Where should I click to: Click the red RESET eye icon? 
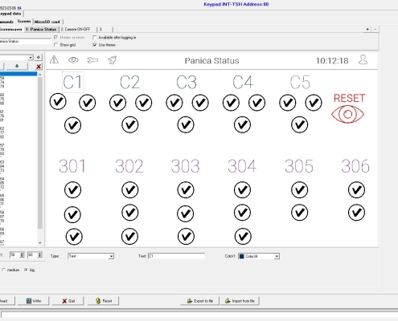[347, 114]
